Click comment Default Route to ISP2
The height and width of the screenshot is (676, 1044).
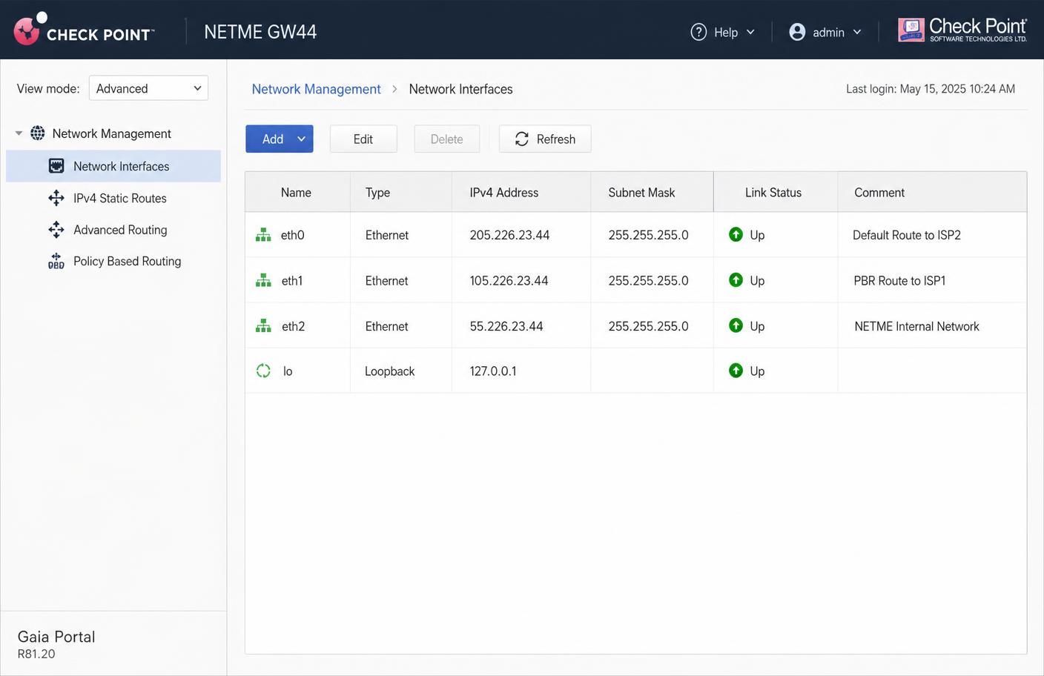pyautogui.click(x=907, y=235)
